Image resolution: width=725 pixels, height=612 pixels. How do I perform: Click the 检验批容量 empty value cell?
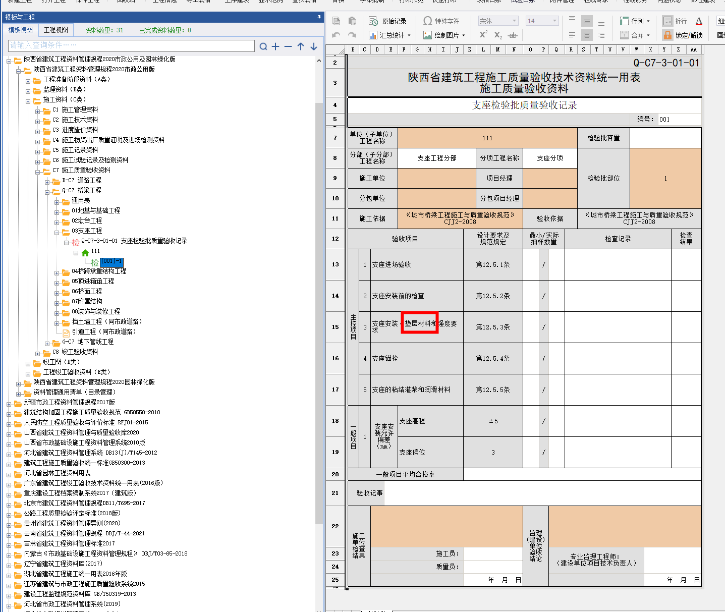pos(665,138)
